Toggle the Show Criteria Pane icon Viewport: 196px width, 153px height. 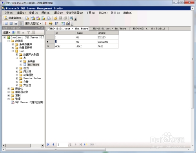11,24
